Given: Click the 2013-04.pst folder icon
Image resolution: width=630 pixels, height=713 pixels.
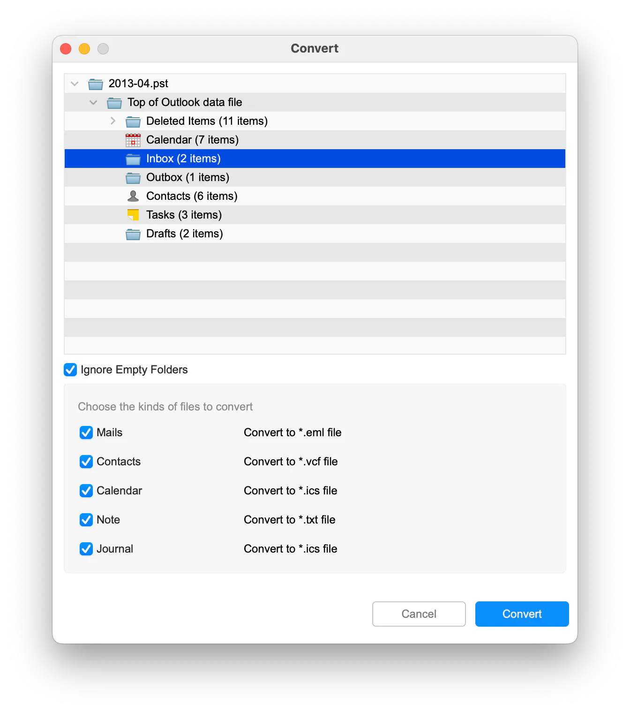Looking at the screenshot, I should [96, 84].
